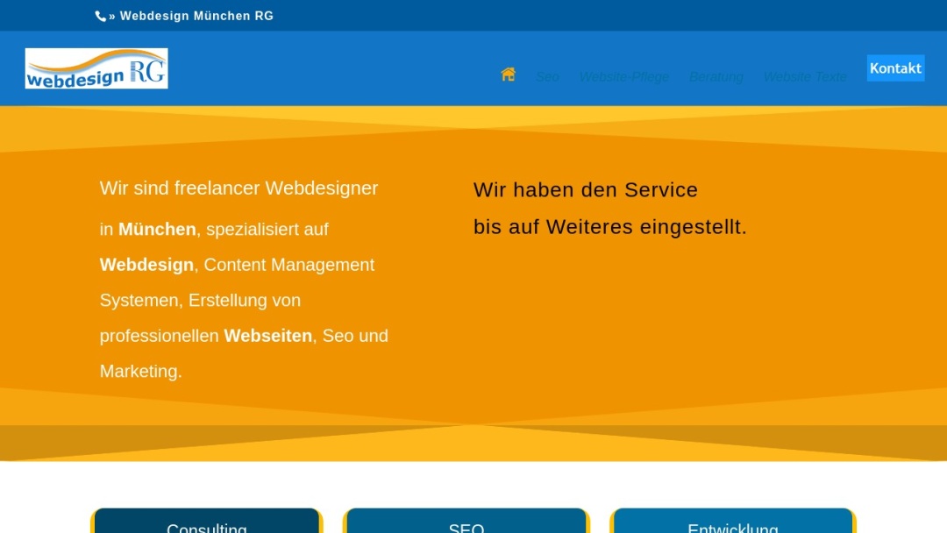Click the service notice text block

click(610, 207)
